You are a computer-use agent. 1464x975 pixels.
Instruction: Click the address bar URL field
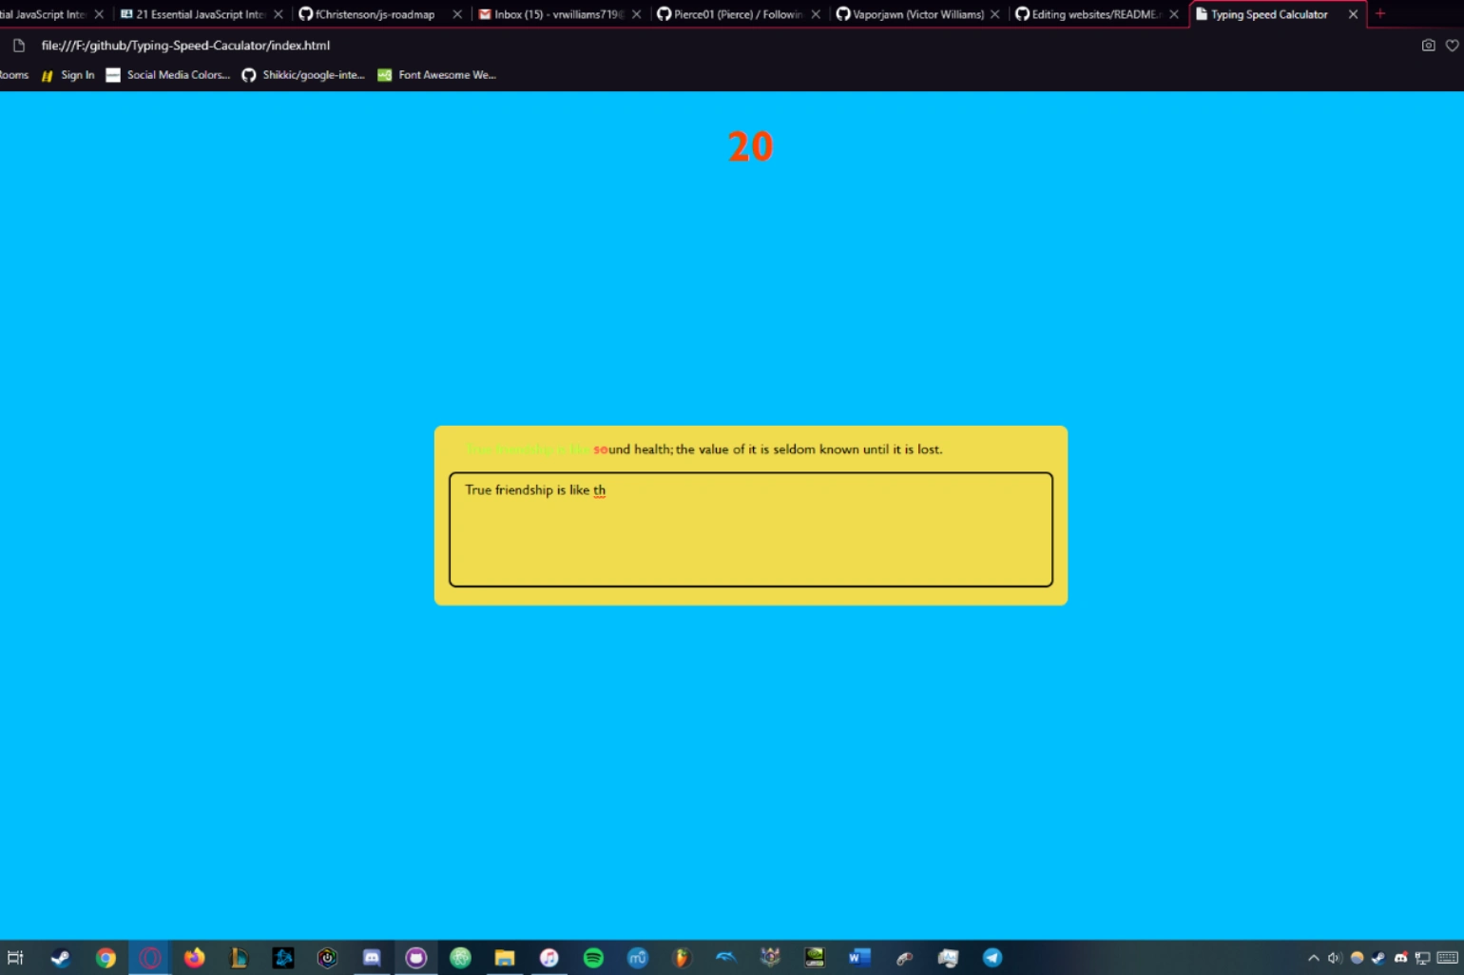pos(185,46)
